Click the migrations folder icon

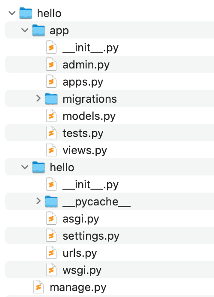(51, 98)
